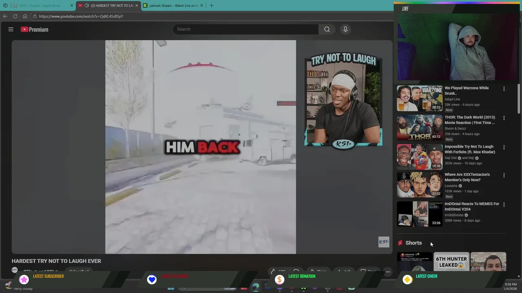Go back with browser back arrow
Screen dimensions: 522x293
click(5, 16)
